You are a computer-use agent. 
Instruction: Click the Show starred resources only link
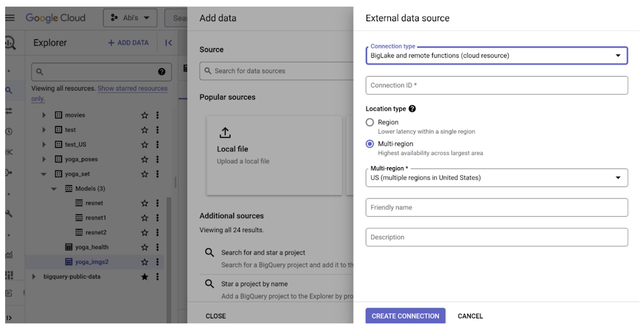click(132, 89)
